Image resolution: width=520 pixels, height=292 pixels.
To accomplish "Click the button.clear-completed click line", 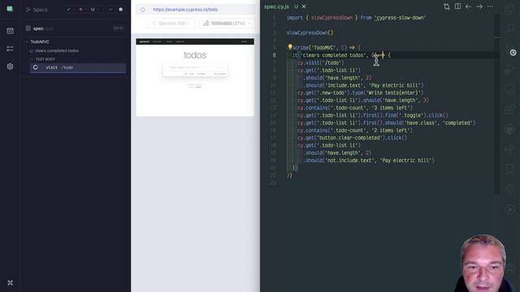I will pos(352,138).
